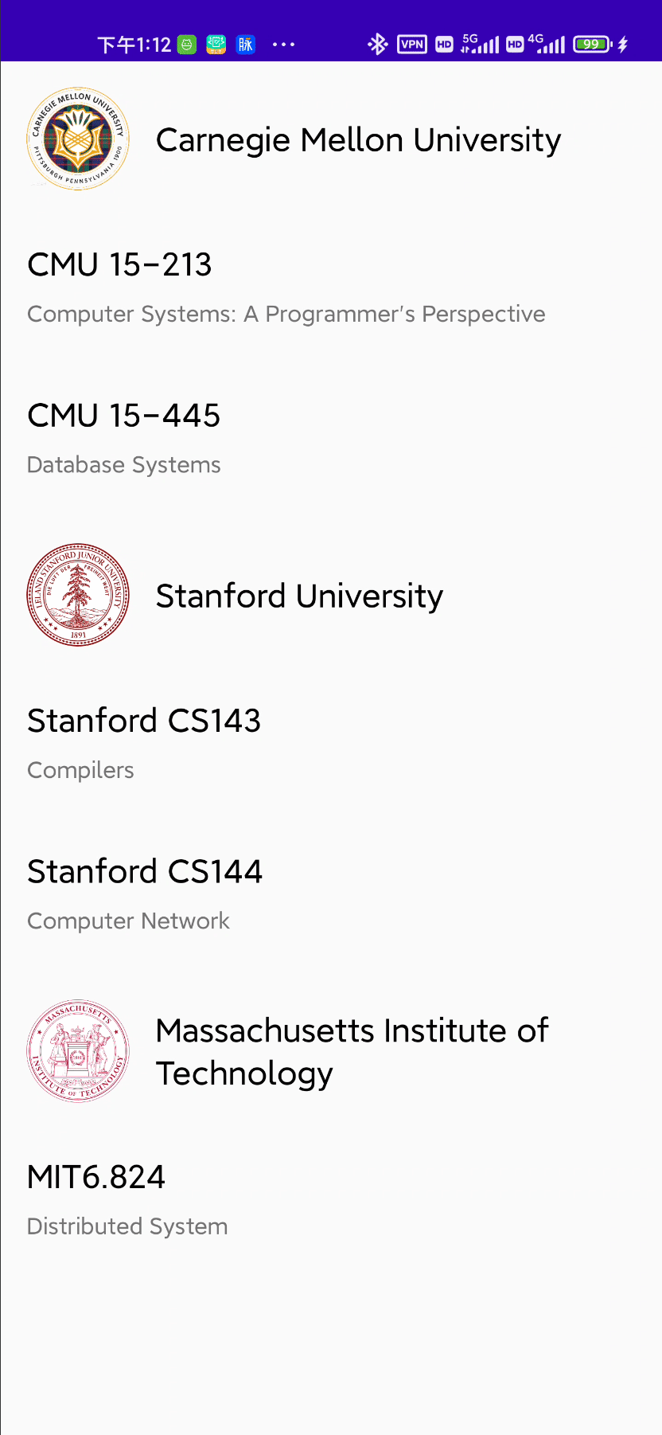The image size is (662, 1435).
Task: Tap the 5G signal strength icon
Action: (x=481, y=44)
